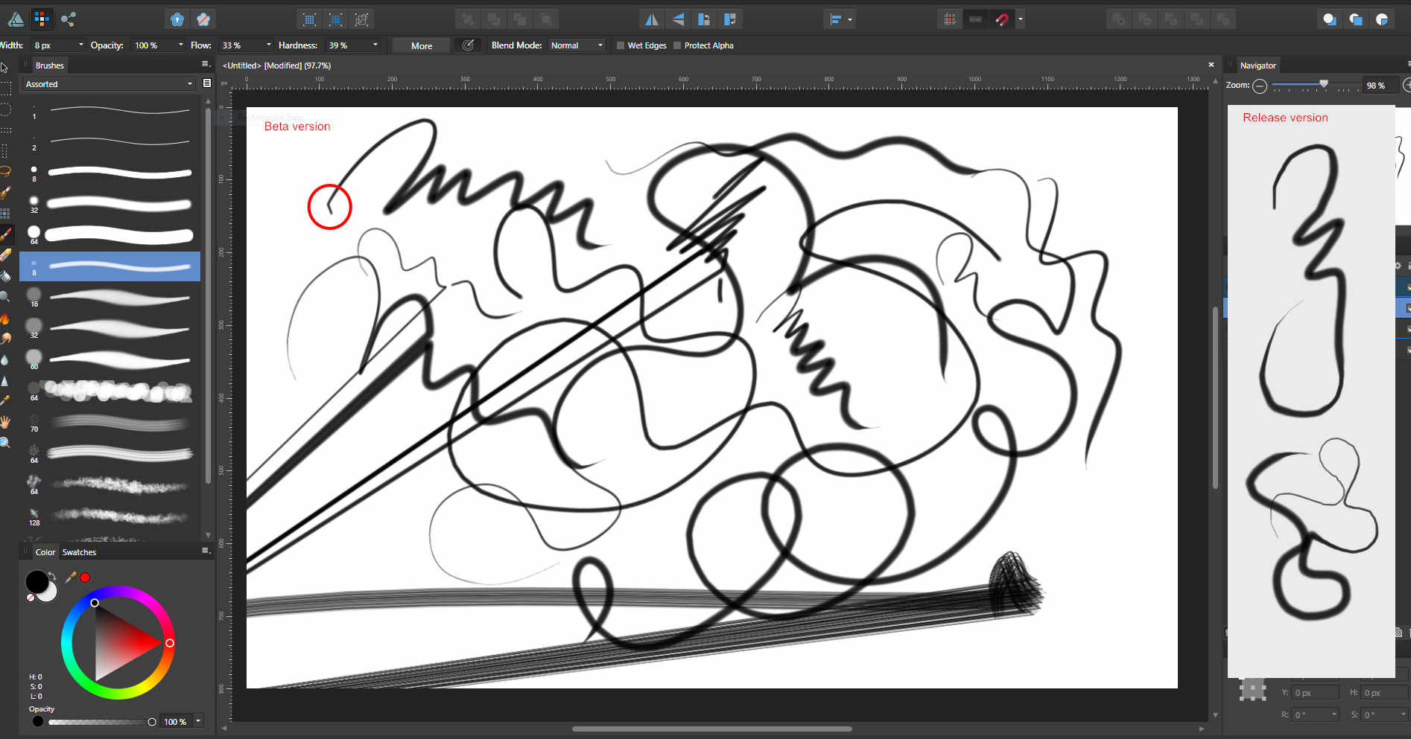Open the alignment options dropdown arrow
1411x739 pixels.
[x=850, y=19]
